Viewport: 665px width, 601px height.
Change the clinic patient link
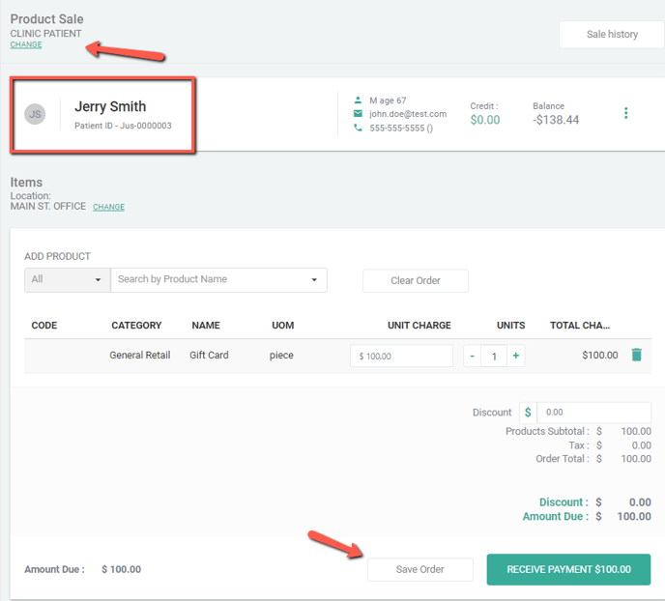[x=26, y=45]
